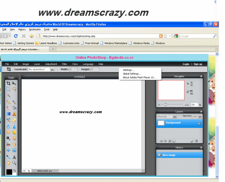Select the Paint Bucket tool
This screenshot has height=182, width=225.
tap(14, 108)
